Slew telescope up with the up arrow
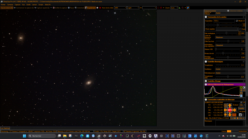The image size is (248, 139). pos(230,105)
